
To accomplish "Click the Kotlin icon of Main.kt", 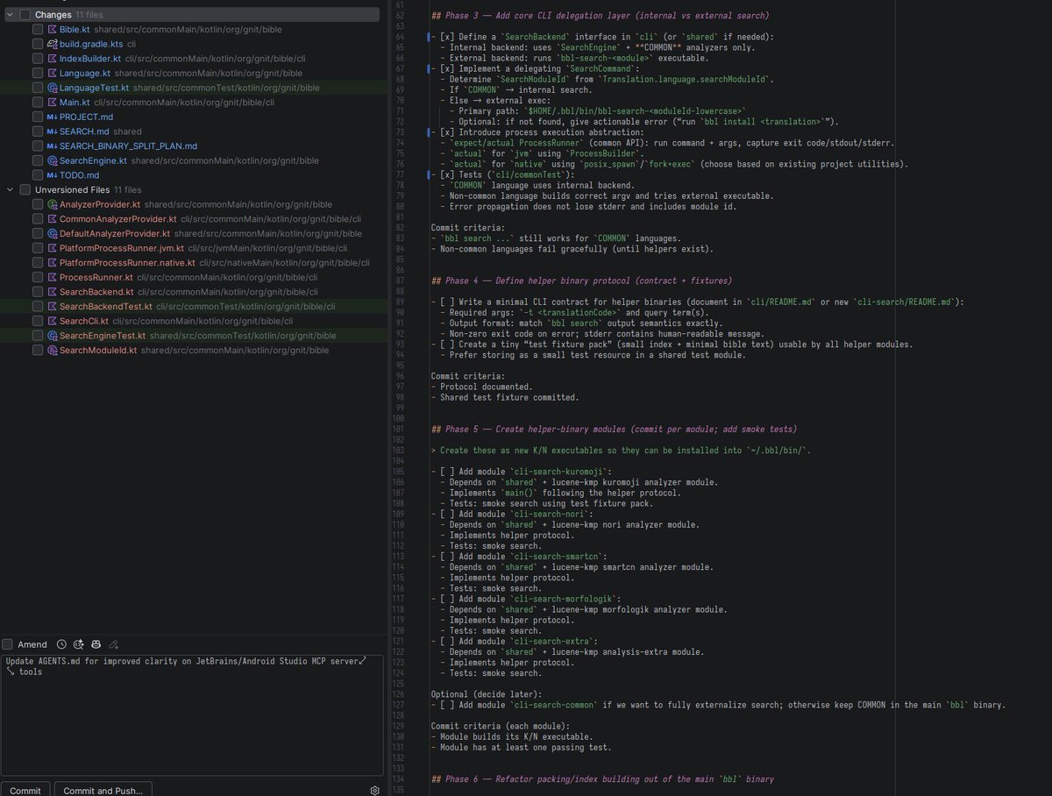I will pyautogui.click(x=53, y=102).
